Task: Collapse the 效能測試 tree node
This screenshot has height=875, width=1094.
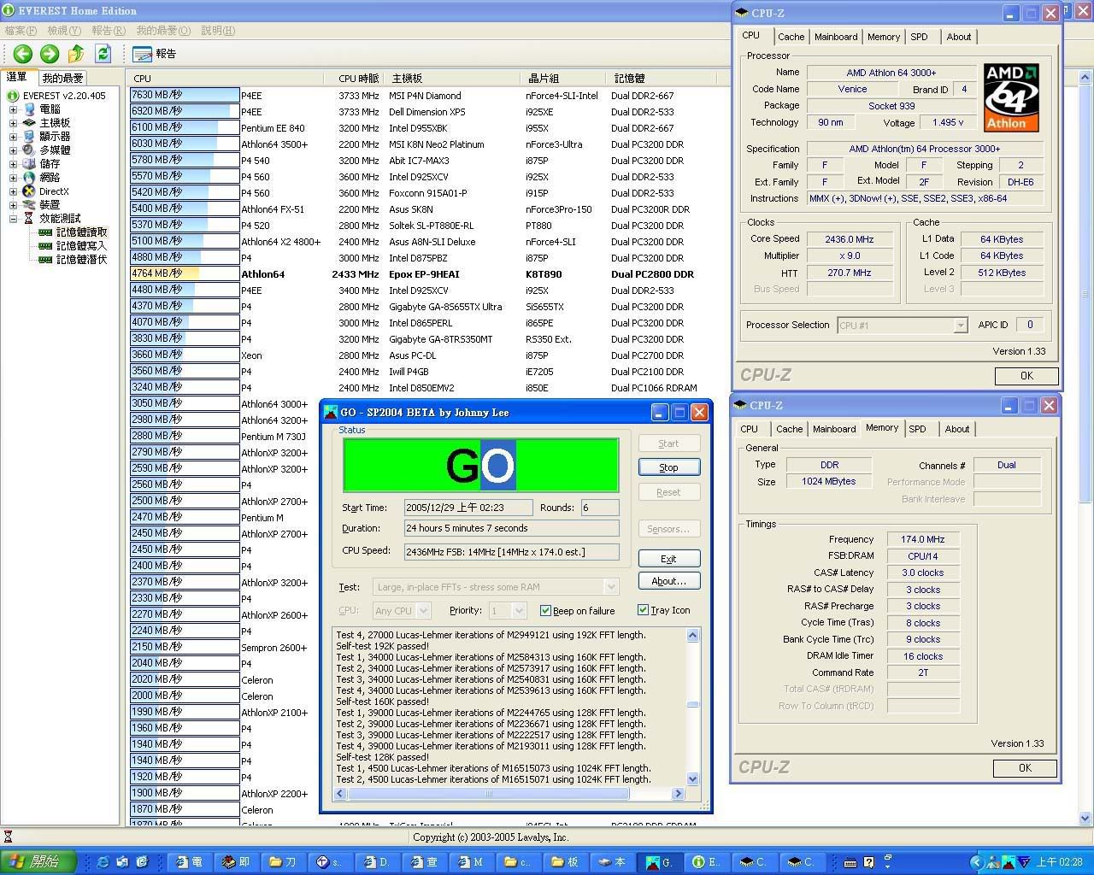Action: click(x=13, y=219)
